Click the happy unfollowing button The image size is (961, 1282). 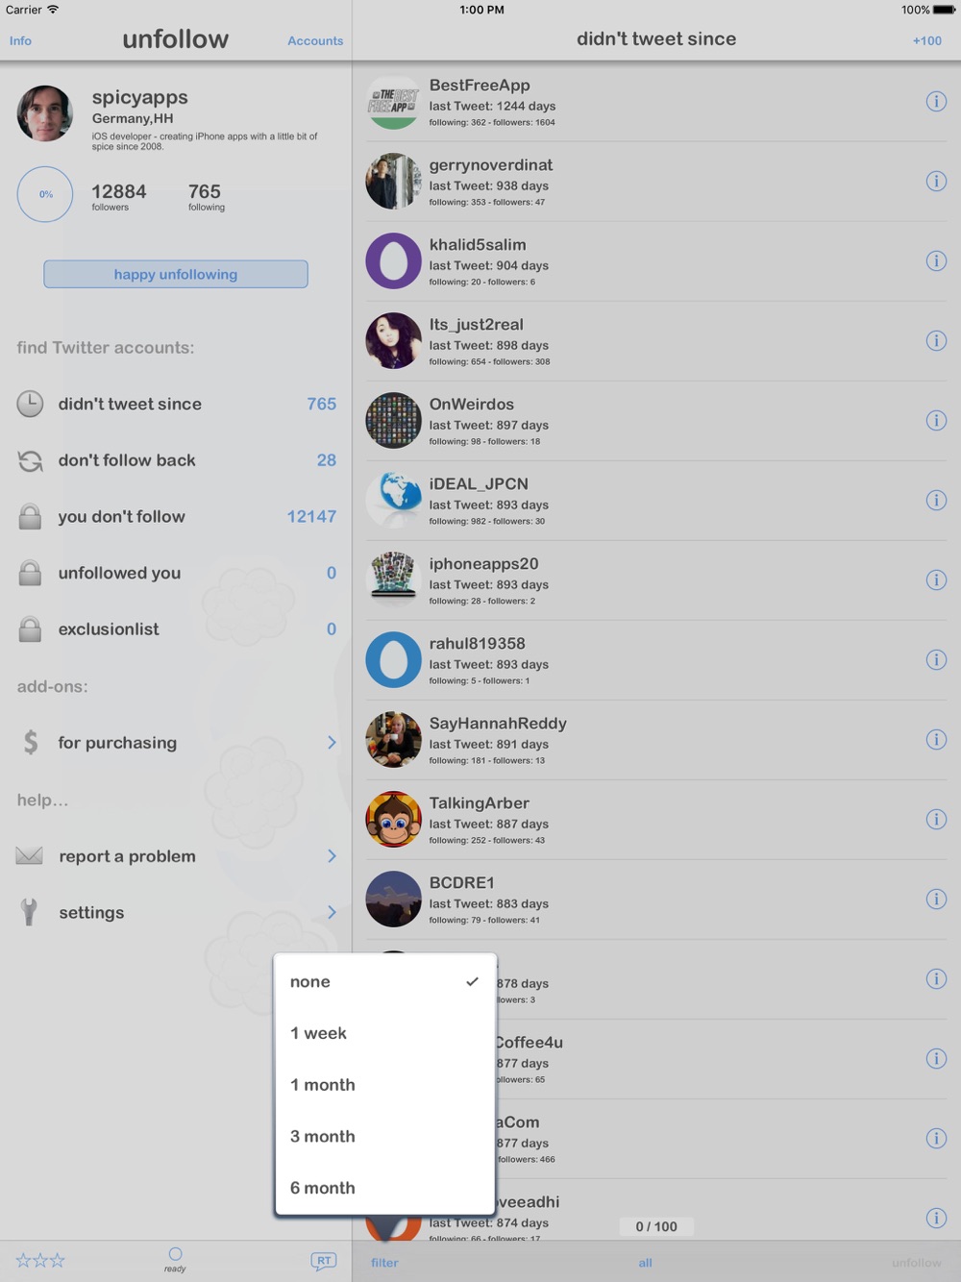pos(176,274)
